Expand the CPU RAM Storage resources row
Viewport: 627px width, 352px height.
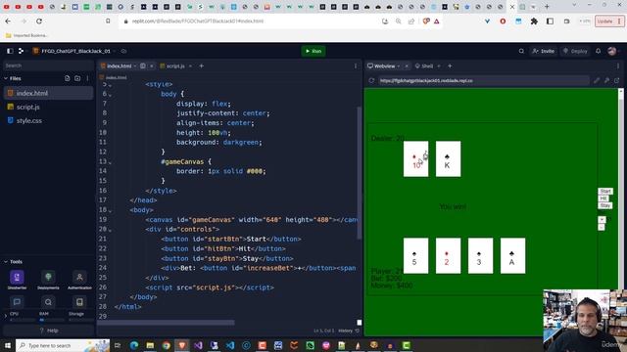coord(6,316)
